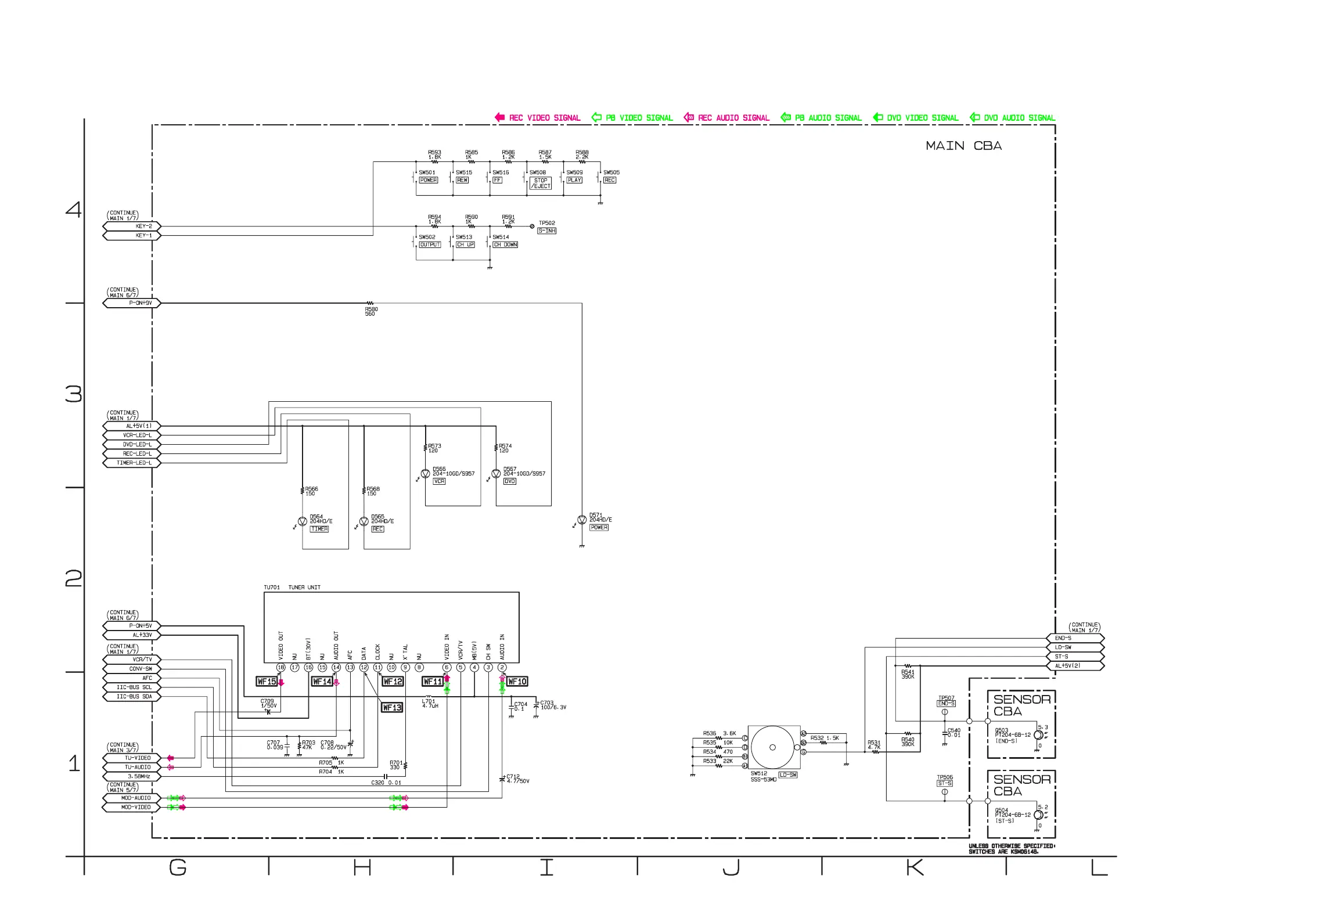Click the D571 POWER LED symbol
Viewport: 1317px width, 922px height.
(582, 520)
